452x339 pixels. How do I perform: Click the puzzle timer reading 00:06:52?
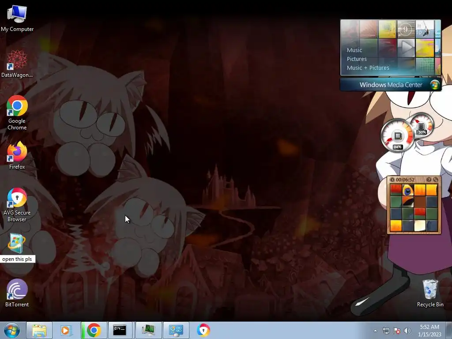[x=405, y=180]
